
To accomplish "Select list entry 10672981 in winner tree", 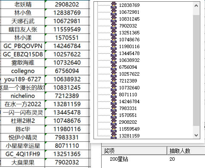I will coord(129,12).
